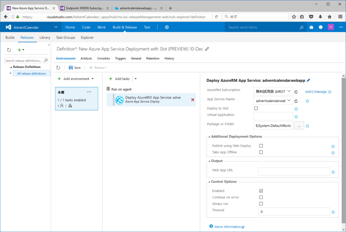Uncheck the Enabled control option

coord(261,191)
